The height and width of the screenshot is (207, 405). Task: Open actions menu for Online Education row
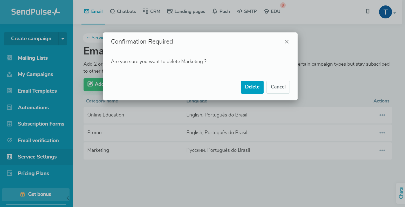click(382, 115)
